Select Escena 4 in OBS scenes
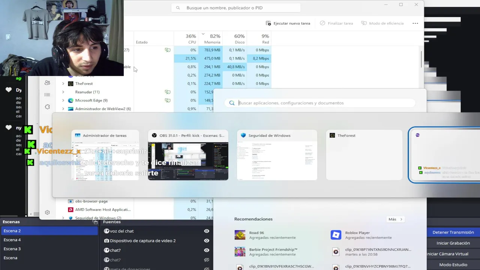 [x=49, y=240]
